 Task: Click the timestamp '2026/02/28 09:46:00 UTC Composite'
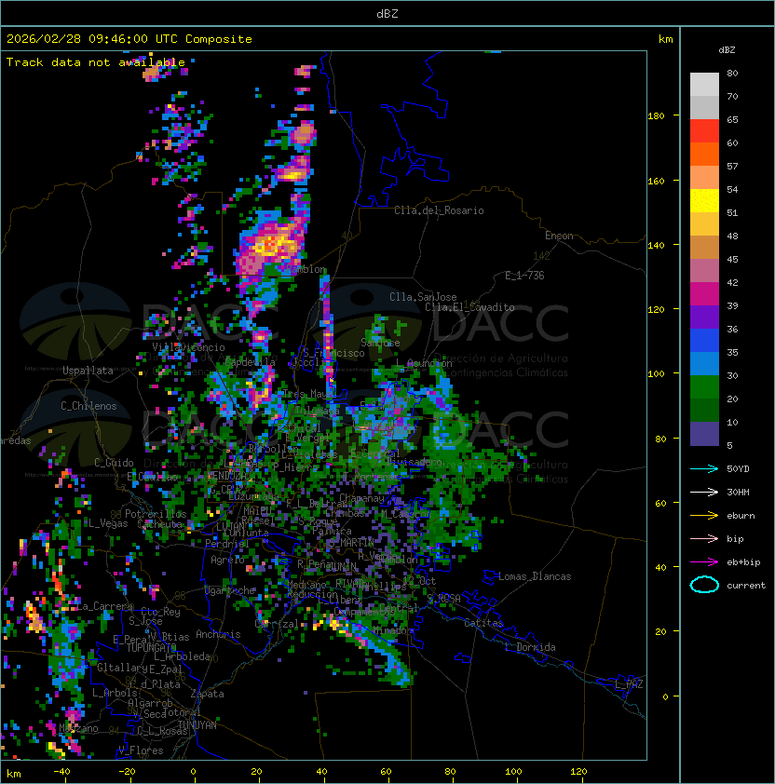(x=129, y=39)
